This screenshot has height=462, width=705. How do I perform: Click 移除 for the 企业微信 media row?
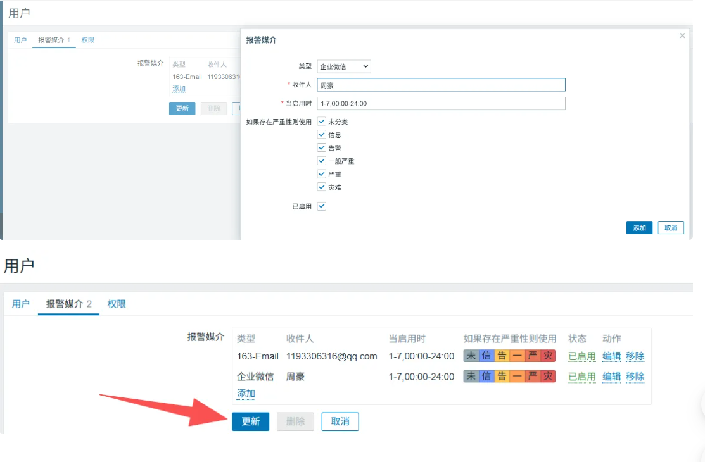pyautogui.click(x=635, y=377)
